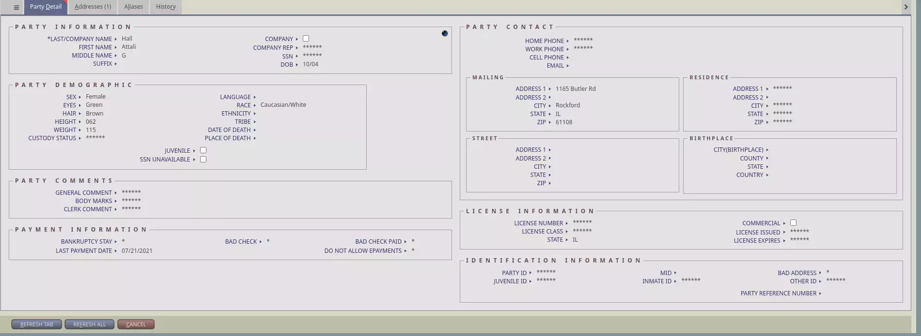Click the masked BODY MARKS value
Viewport: 921px width, 336px height.
[131, 201]
